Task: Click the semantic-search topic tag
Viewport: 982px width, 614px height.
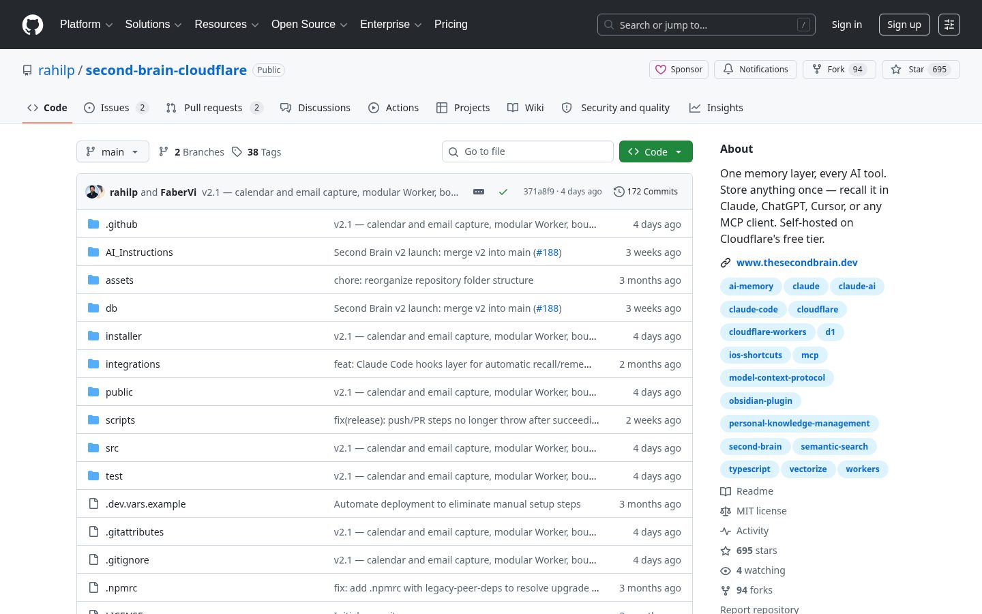Action: pyautogui.click(x=834, y=447)
